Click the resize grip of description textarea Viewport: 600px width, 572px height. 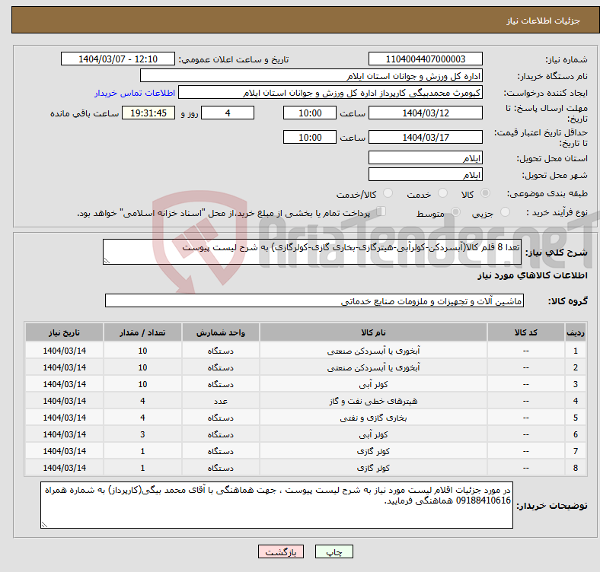[107, 261]
